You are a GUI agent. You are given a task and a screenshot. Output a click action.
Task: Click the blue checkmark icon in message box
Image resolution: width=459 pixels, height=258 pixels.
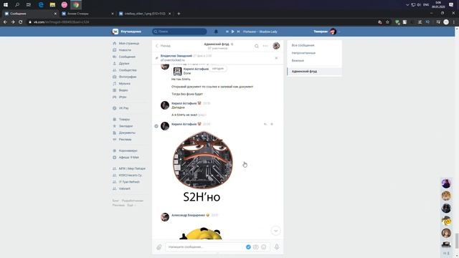point(248,247)
